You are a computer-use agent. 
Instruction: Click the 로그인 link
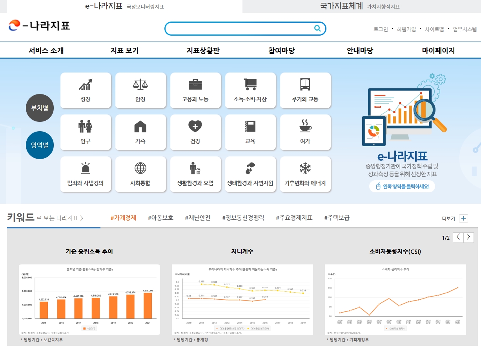(x=381, y=29)
